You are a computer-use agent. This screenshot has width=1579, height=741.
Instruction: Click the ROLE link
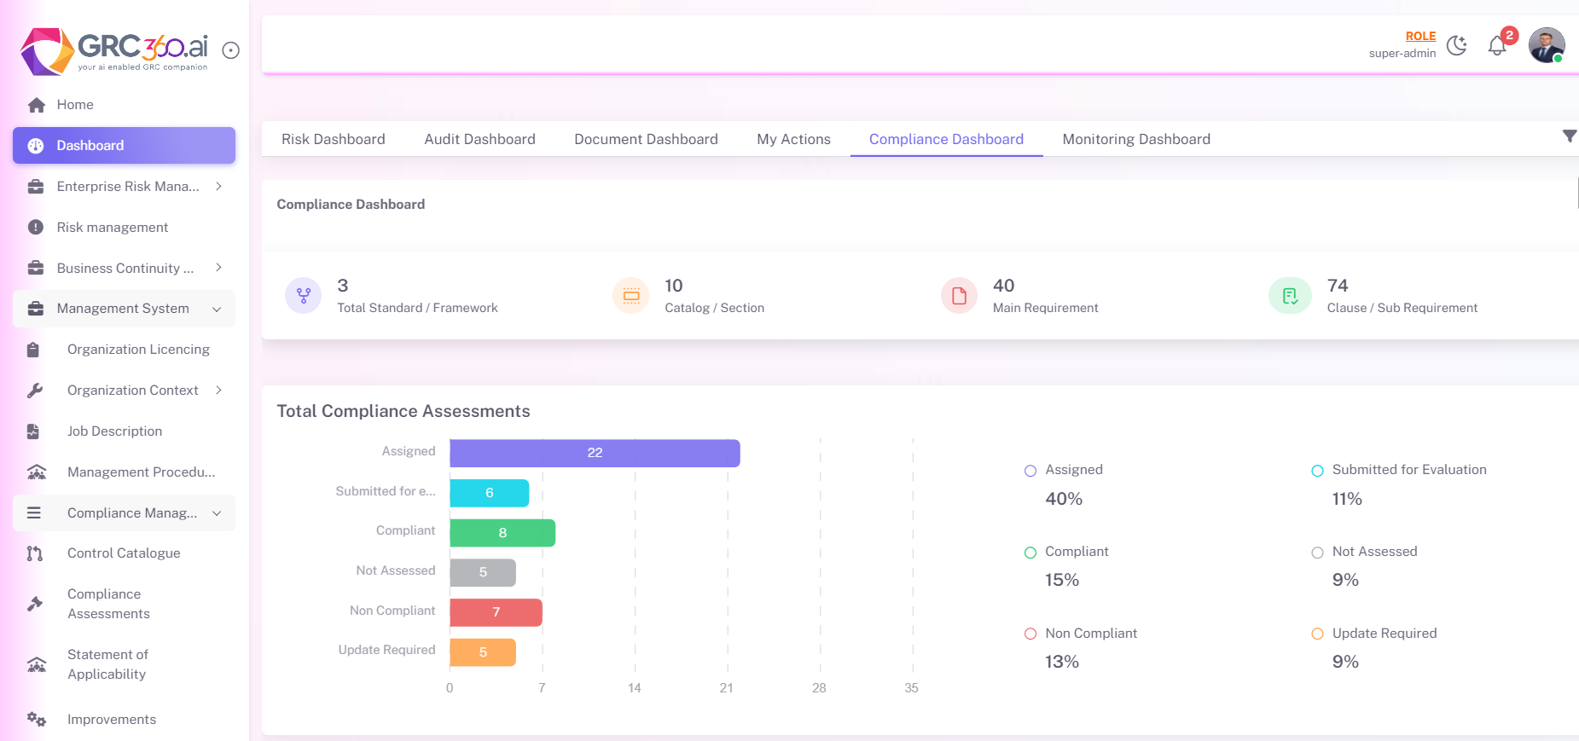click(x=1420, y=36)
